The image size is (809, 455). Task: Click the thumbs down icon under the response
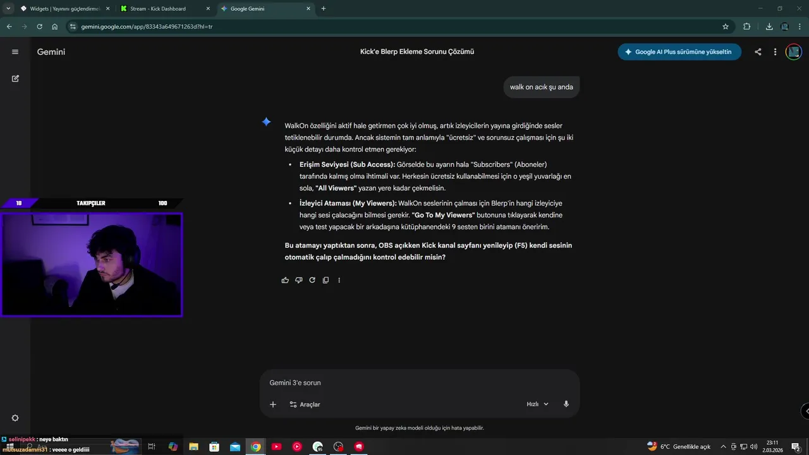coord(299,280)
